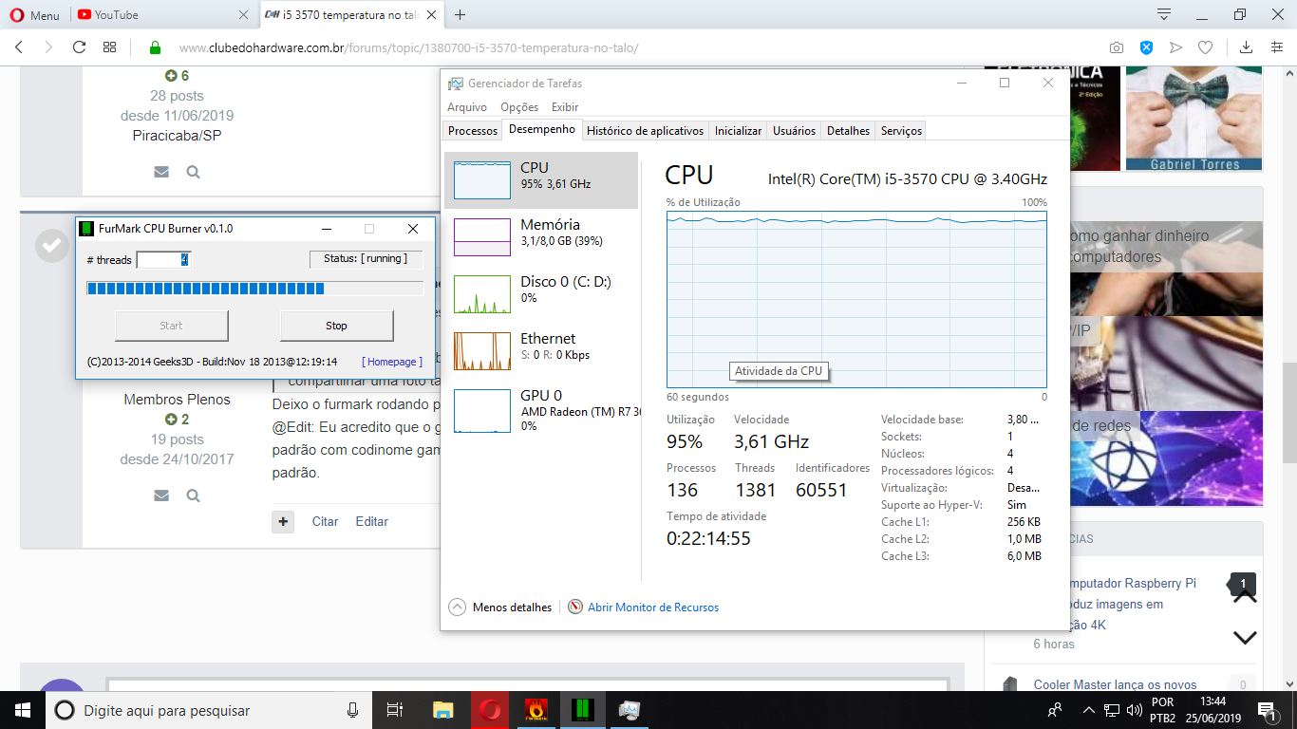
Task: Go forward in browser history
Action: (48, 47)
